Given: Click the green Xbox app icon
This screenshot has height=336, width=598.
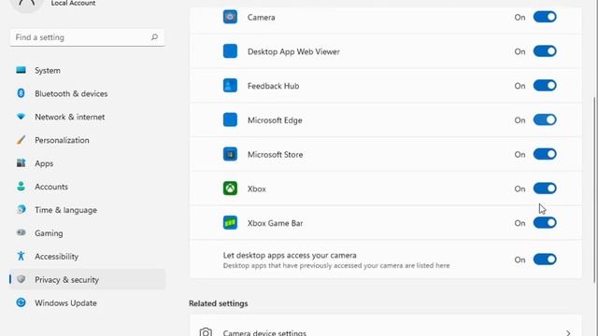Looking at the screenshot, I should point(230,189).
